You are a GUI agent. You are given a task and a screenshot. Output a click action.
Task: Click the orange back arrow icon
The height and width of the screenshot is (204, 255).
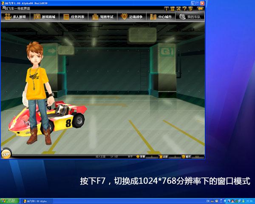coord(200,8)
